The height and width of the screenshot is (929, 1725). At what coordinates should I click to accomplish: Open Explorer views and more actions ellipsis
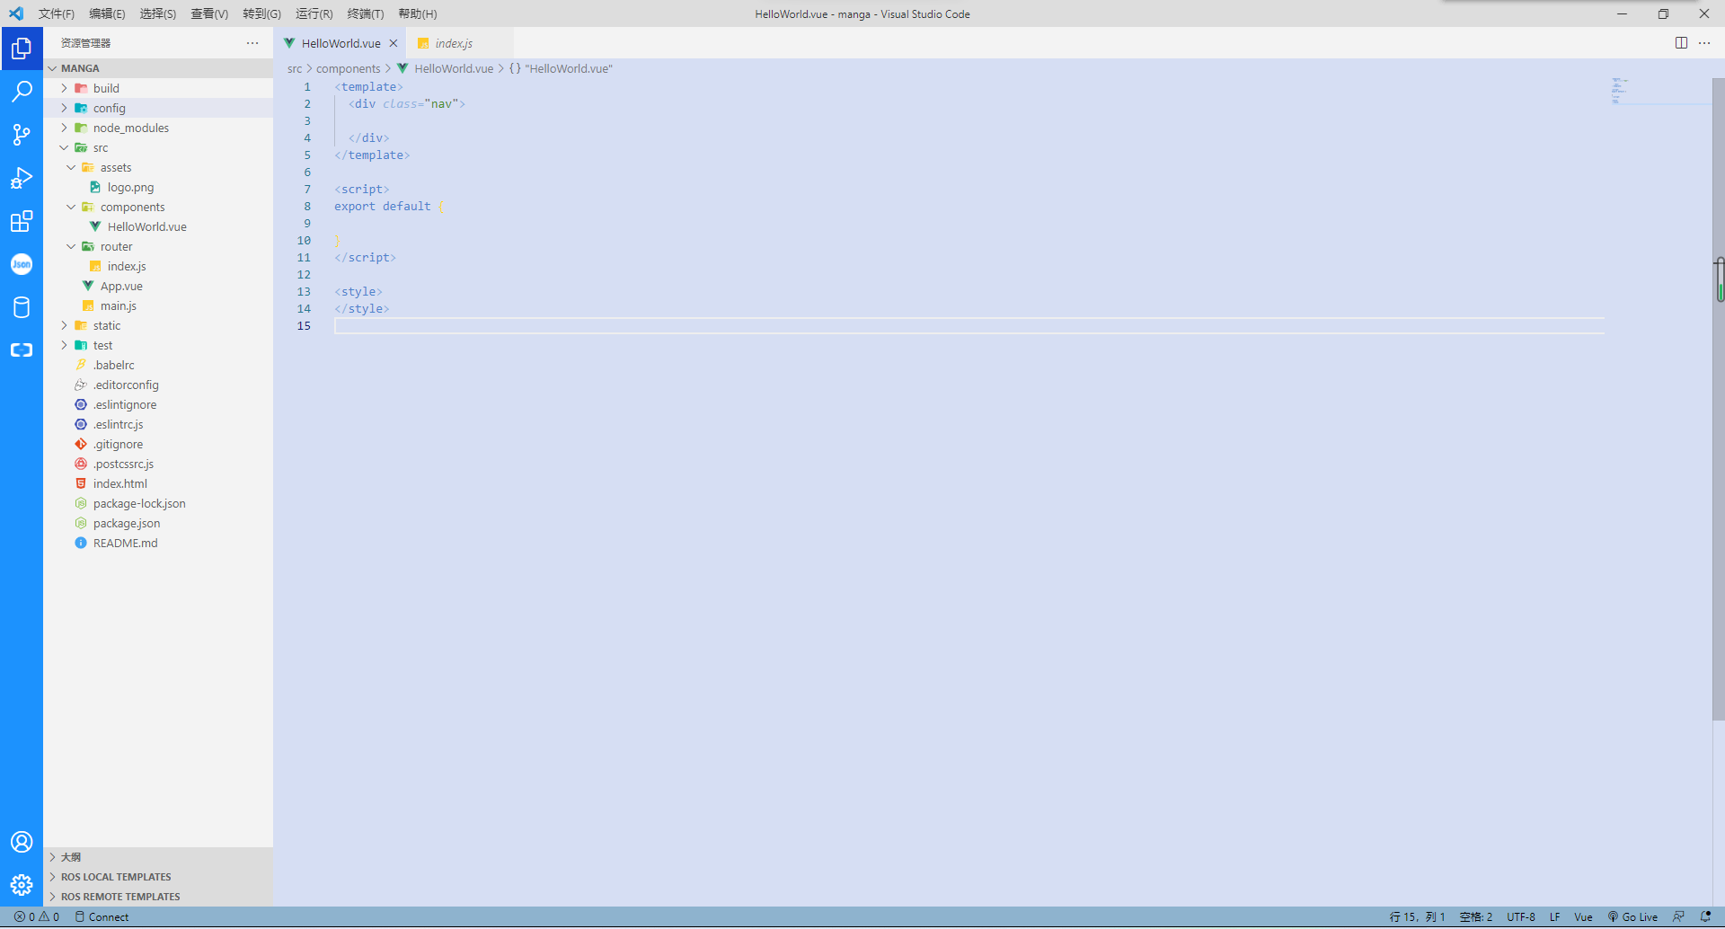(x=252, y=43)
